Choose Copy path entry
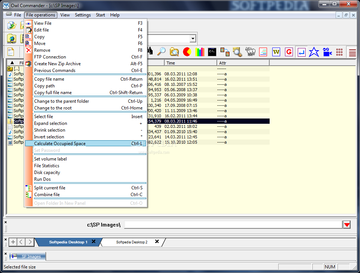This screenshot has height=273, width=360. point(85,86)
